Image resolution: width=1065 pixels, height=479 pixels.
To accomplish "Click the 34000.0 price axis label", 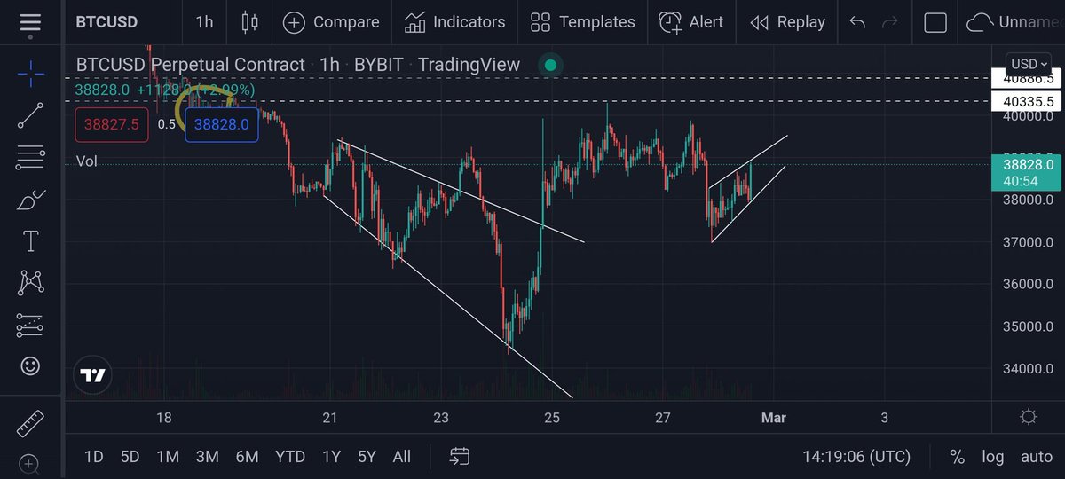I will click(x=1028, y=368).
